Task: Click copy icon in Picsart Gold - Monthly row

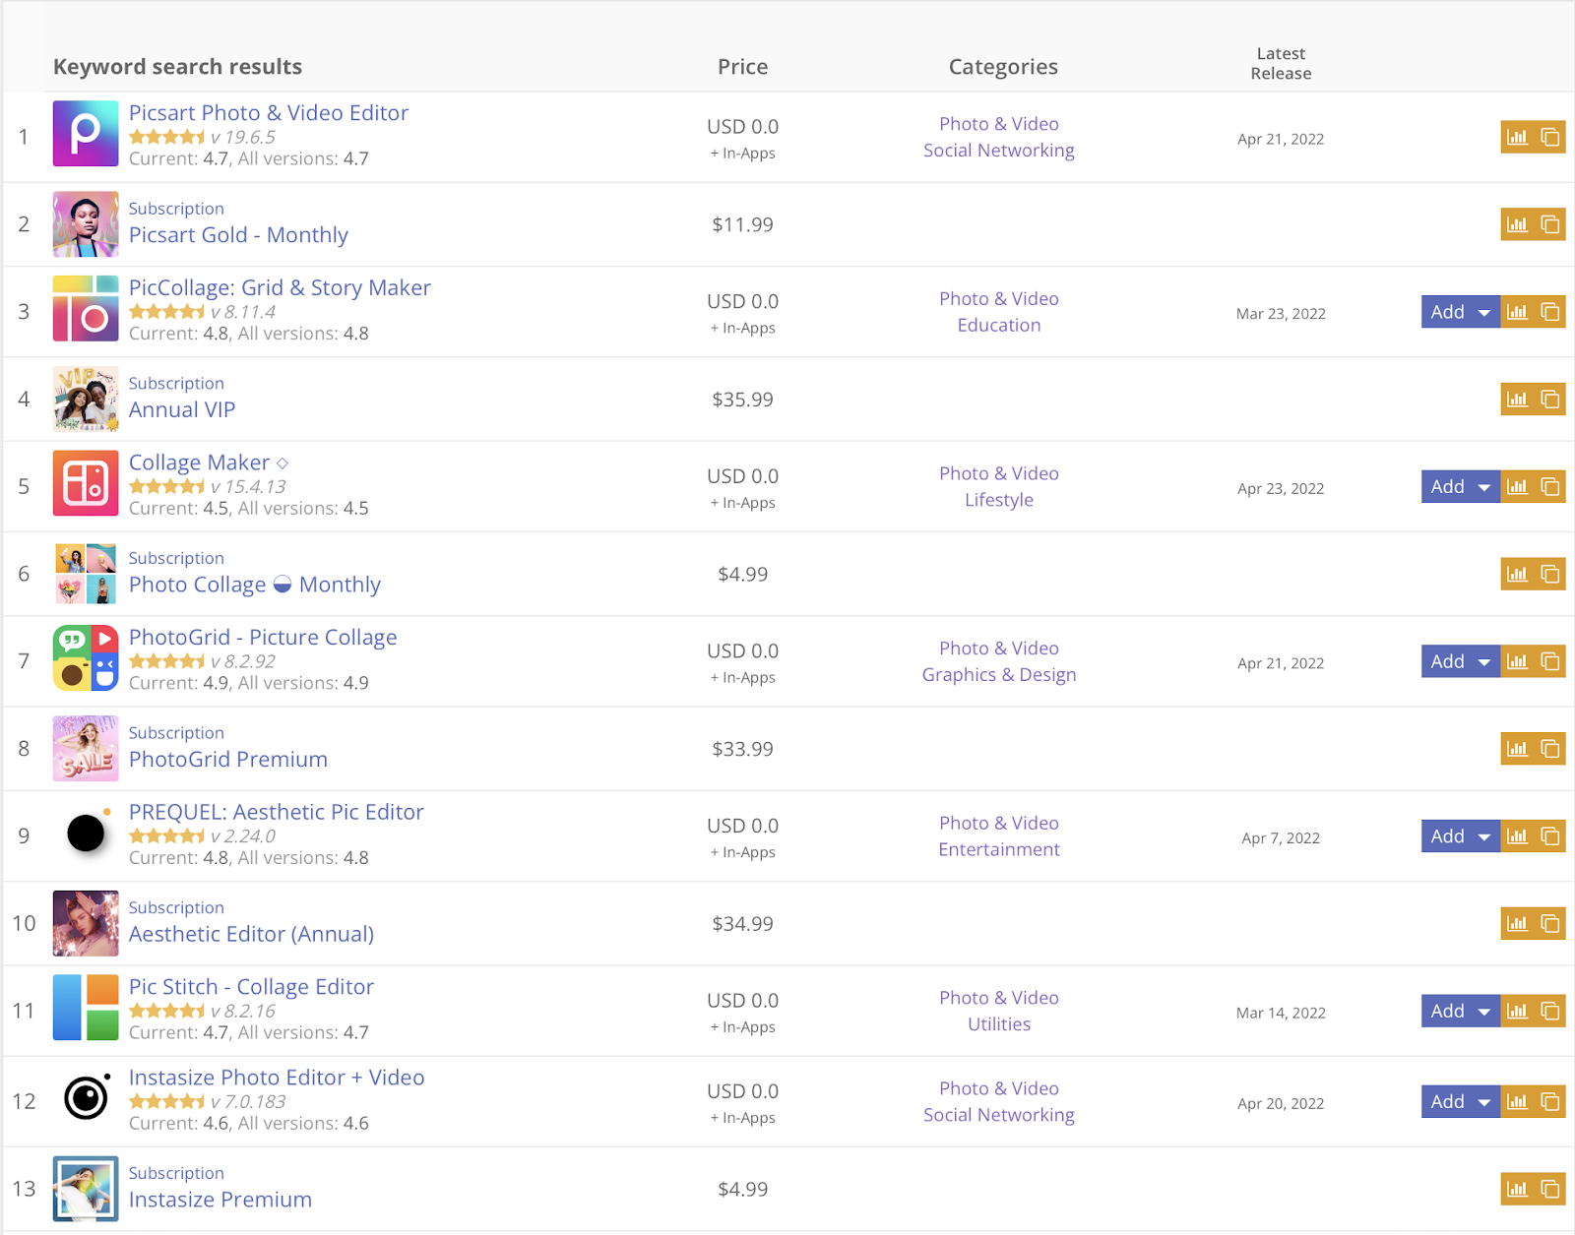Action: [1550, 224]
